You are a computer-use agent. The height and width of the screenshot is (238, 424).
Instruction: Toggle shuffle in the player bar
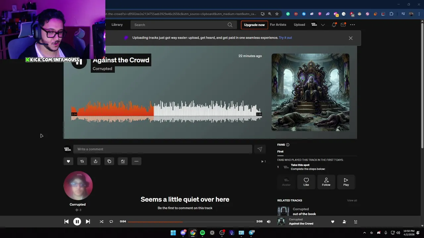[x=101, y=221]
